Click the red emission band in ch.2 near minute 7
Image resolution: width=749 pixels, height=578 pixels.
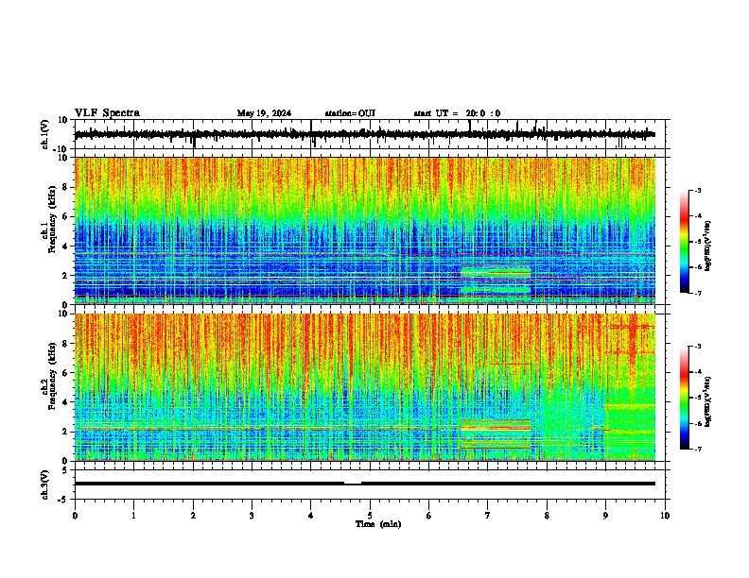pos(496,427)
